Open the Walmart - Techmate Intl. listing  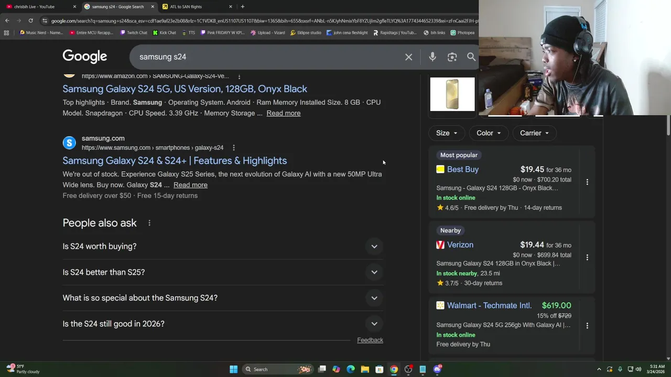click(489, 305)
